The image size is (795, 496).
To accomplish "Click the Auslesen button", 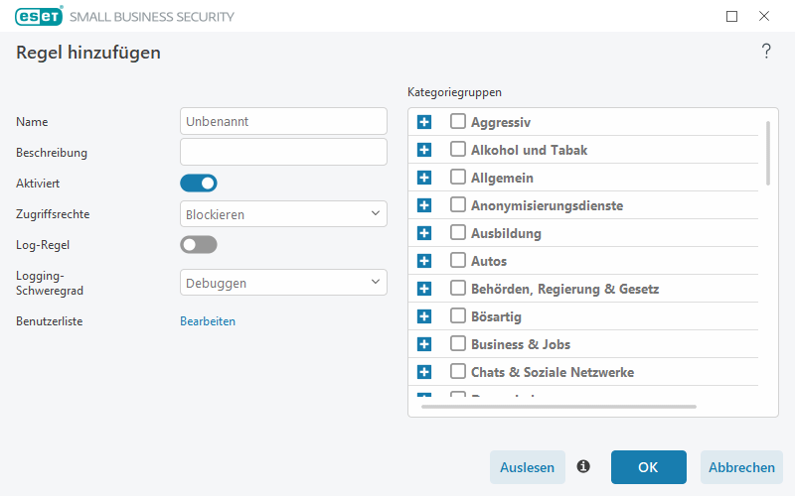I will pos(528,467).
